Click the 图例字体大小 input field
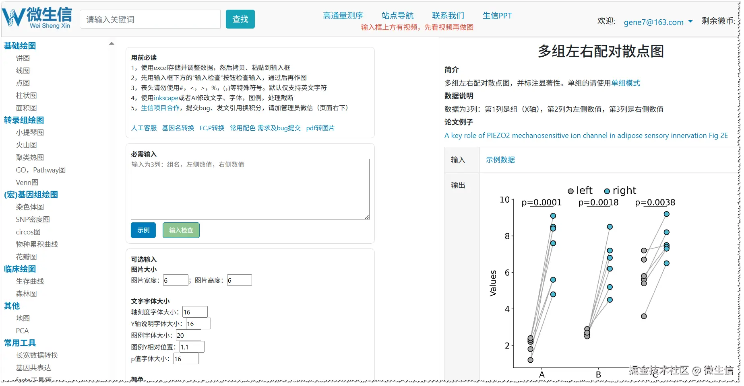The width and height of the screenshot is (744, 386). (189, 335)
